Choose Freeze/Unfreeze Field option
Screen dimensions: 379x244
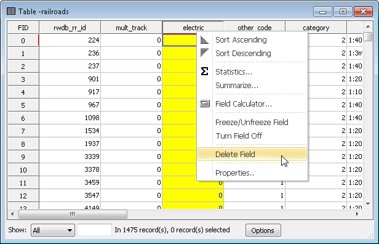(x=252, y=122)
